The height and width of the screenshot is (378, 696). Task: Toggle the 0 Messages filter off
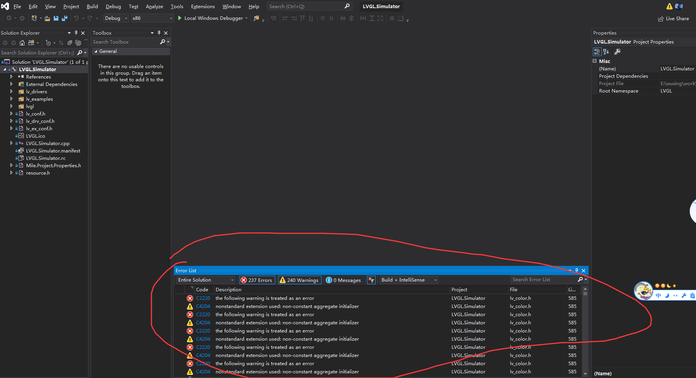pos(343,280)
